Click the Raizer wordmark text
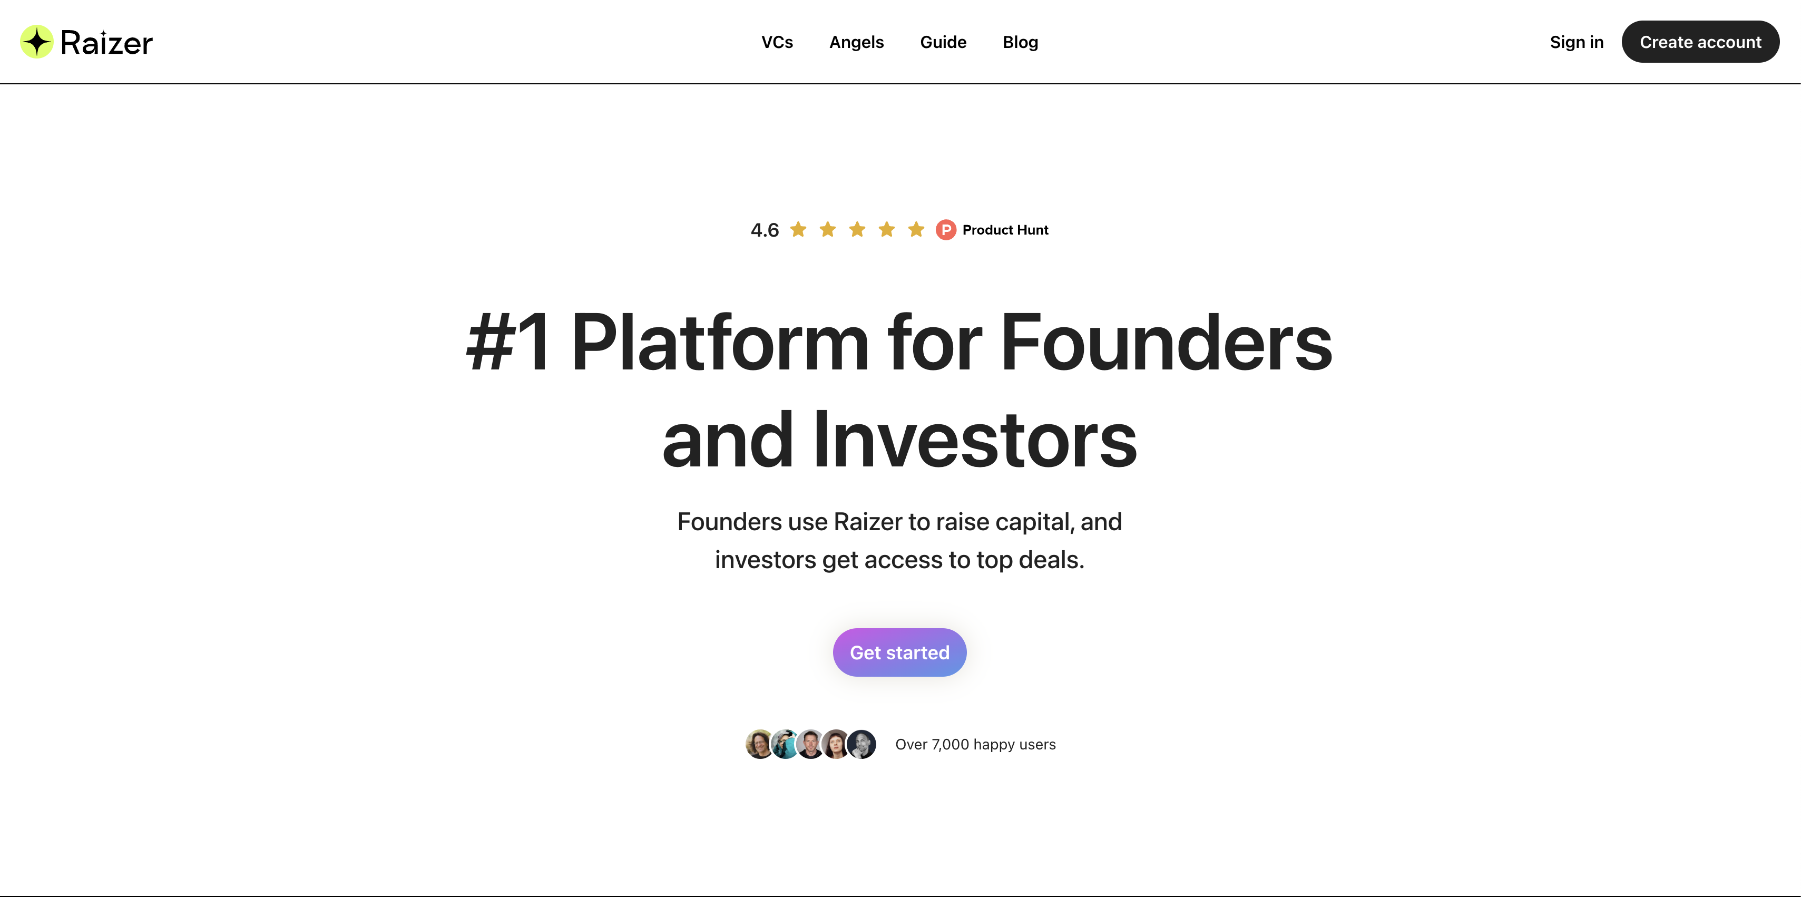This screenshot has height=897, width=1801. (106, 43)
